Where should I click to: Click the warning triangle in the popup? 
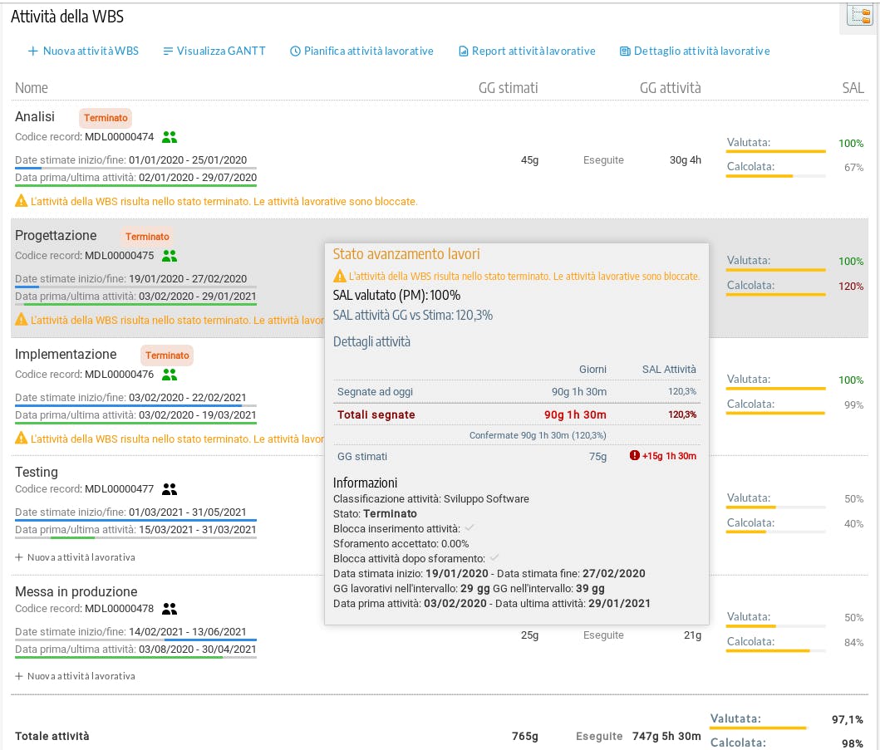[339, 277]
